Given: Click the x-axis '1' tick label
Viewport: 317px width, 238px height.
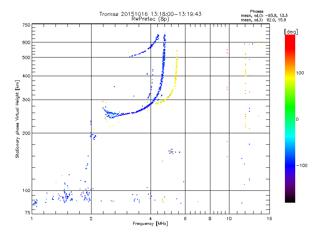Looking at the screenshot, I should (32, 219).
